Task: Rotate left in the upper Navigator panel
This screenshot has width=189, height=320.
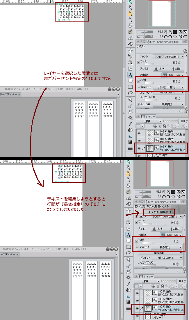Action: click(165, 37)
